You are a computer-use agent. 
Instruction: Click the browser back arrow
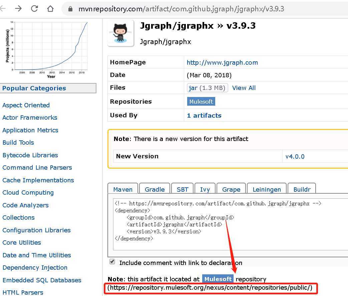pyautogui.click(x=3, y=9)
